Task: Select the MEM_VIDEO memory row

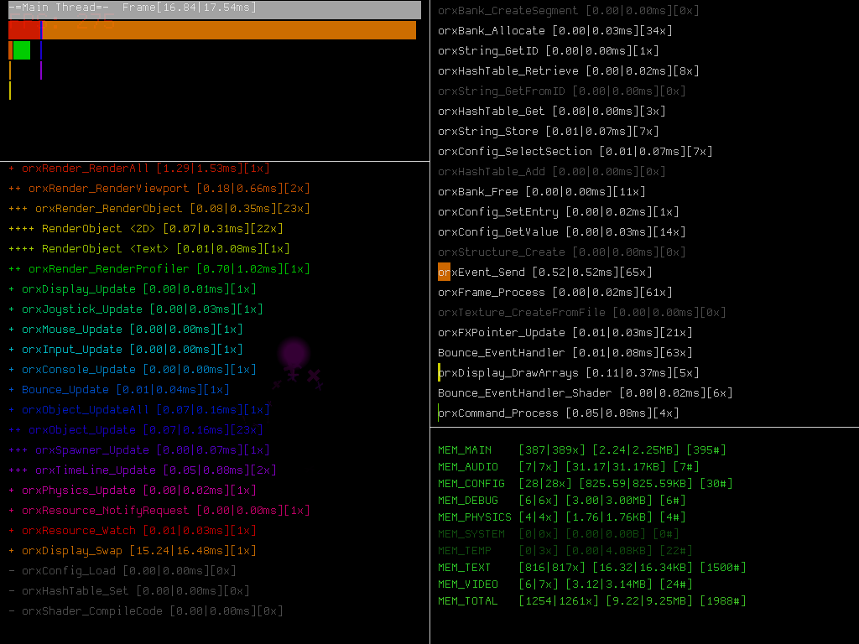Action: point(565,584)
